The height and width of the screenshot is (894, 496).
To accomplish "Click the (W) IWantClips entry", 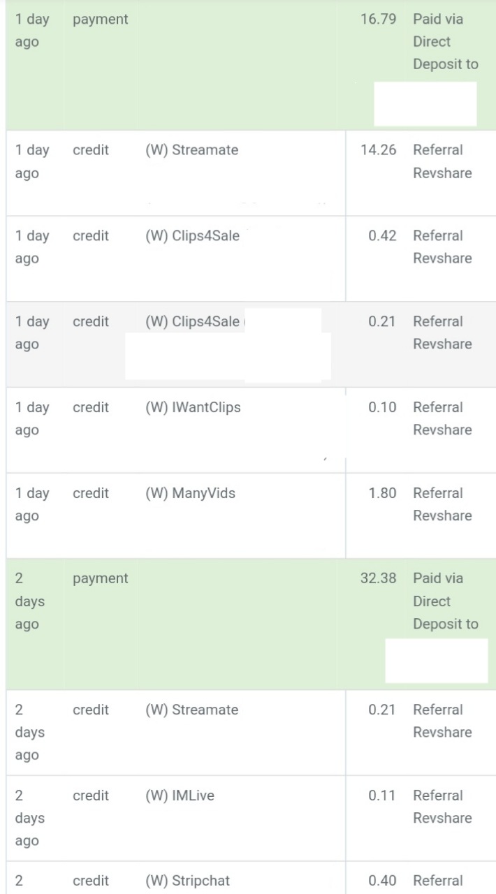I will [x=193, y=407].
